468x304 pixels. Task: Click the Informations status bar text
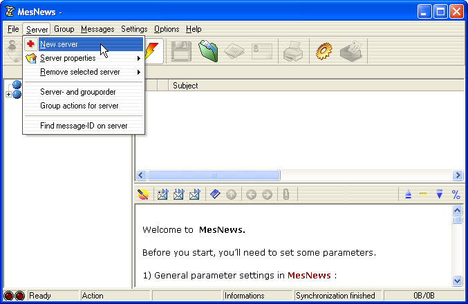[245, 296]
